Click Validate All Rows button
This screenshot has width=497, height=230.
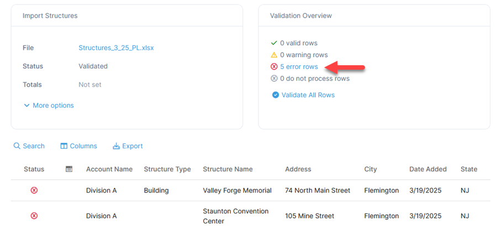tap(303, 95)
